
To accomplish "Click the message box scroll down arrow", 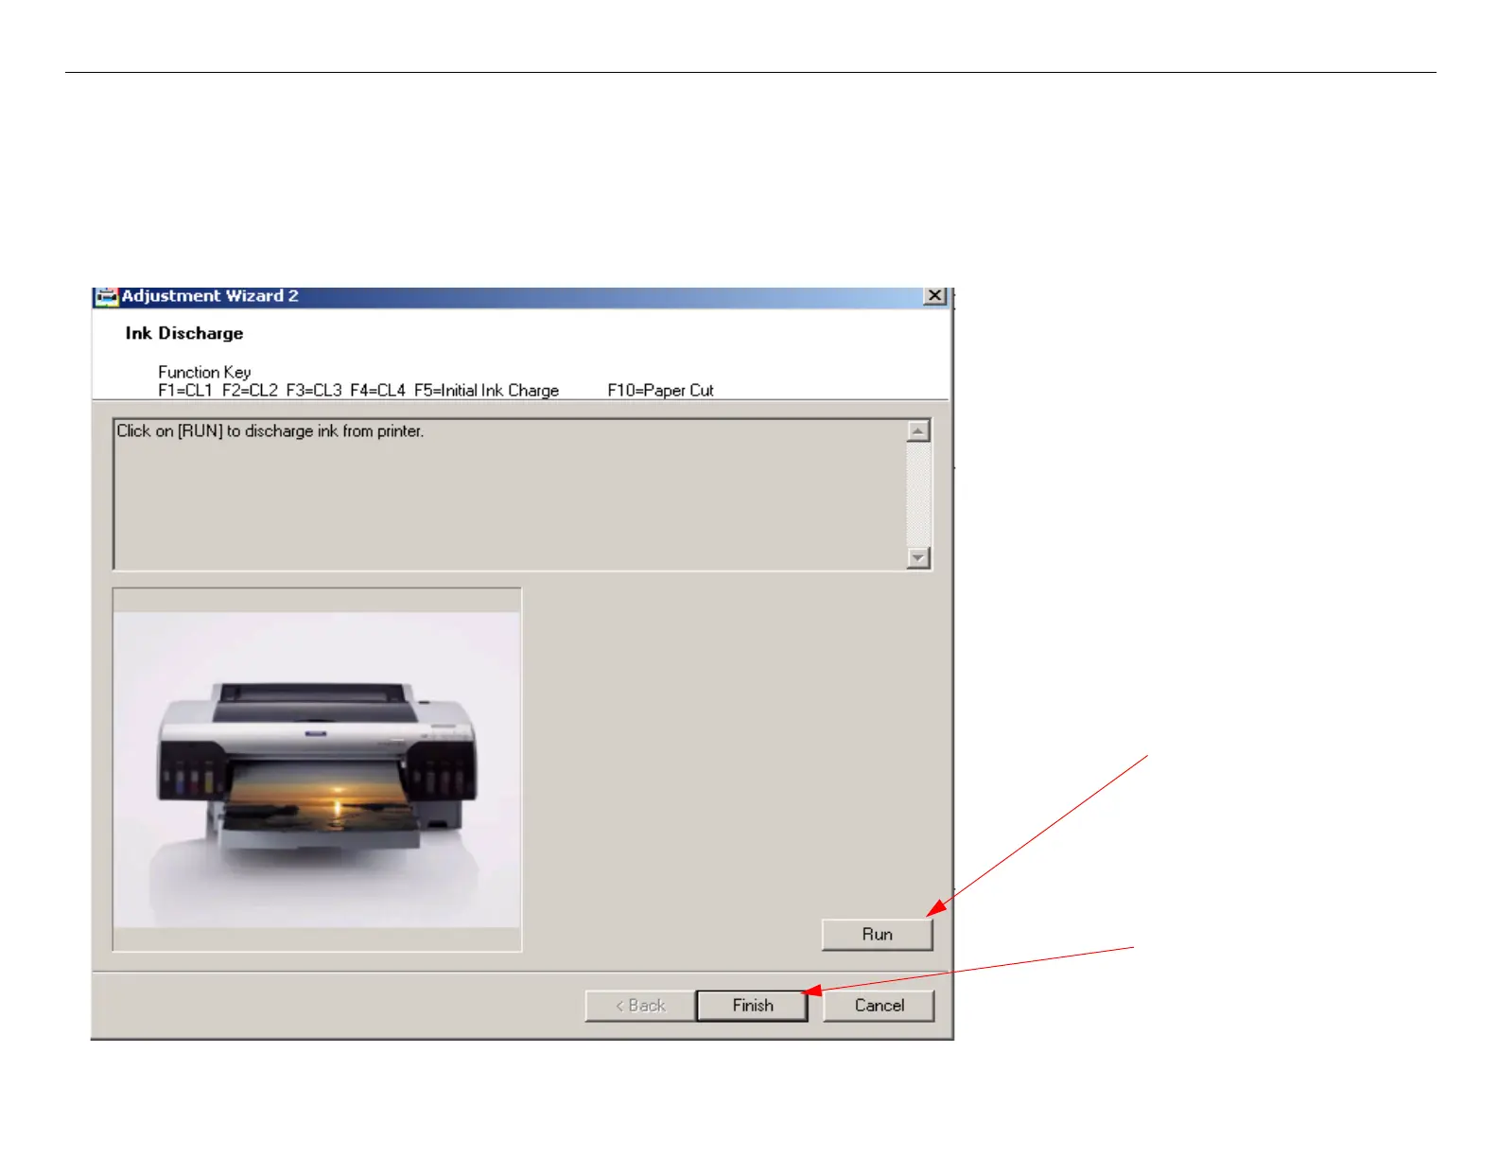I will 917,557.
